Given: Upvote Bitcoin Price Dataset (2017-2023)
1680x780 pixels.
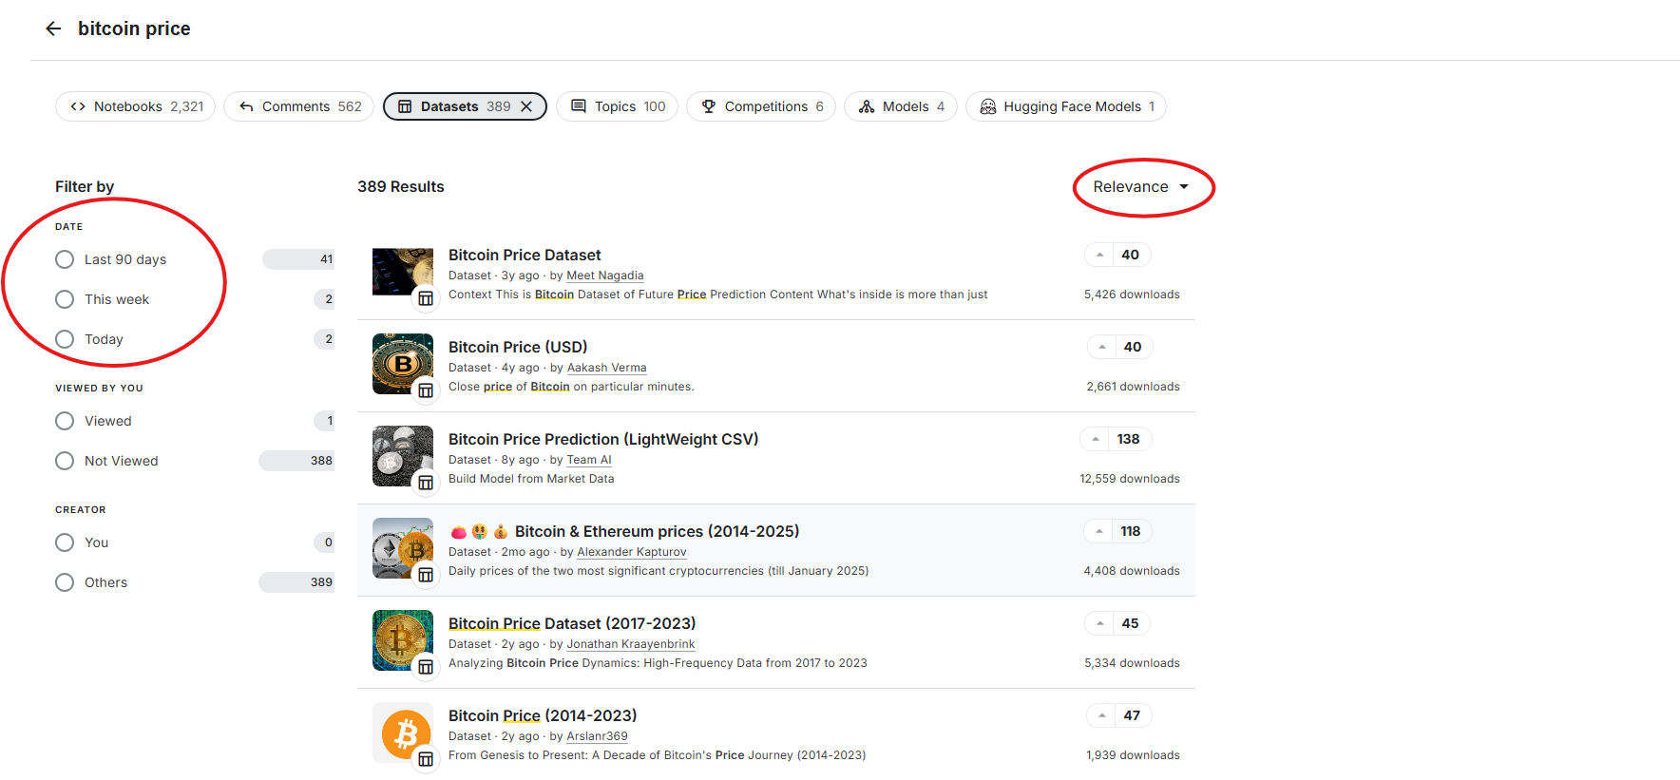Looking at the screenshot, I should tap(1099, 623).
